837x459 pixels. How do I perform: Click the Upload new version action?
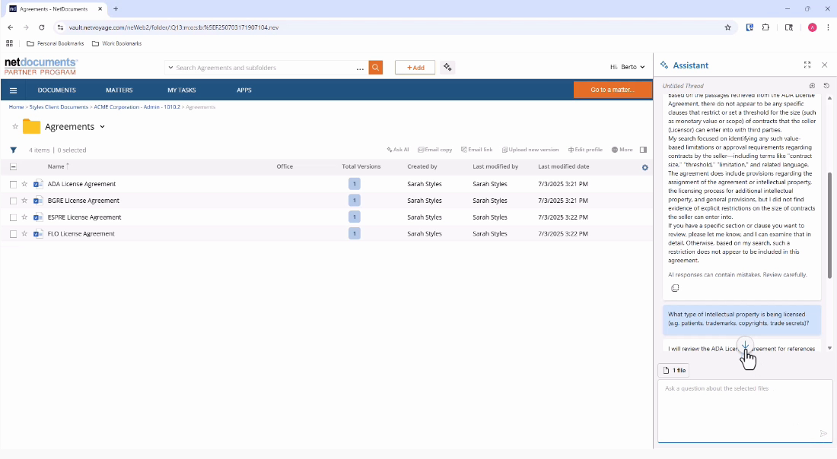click(530, 150)
